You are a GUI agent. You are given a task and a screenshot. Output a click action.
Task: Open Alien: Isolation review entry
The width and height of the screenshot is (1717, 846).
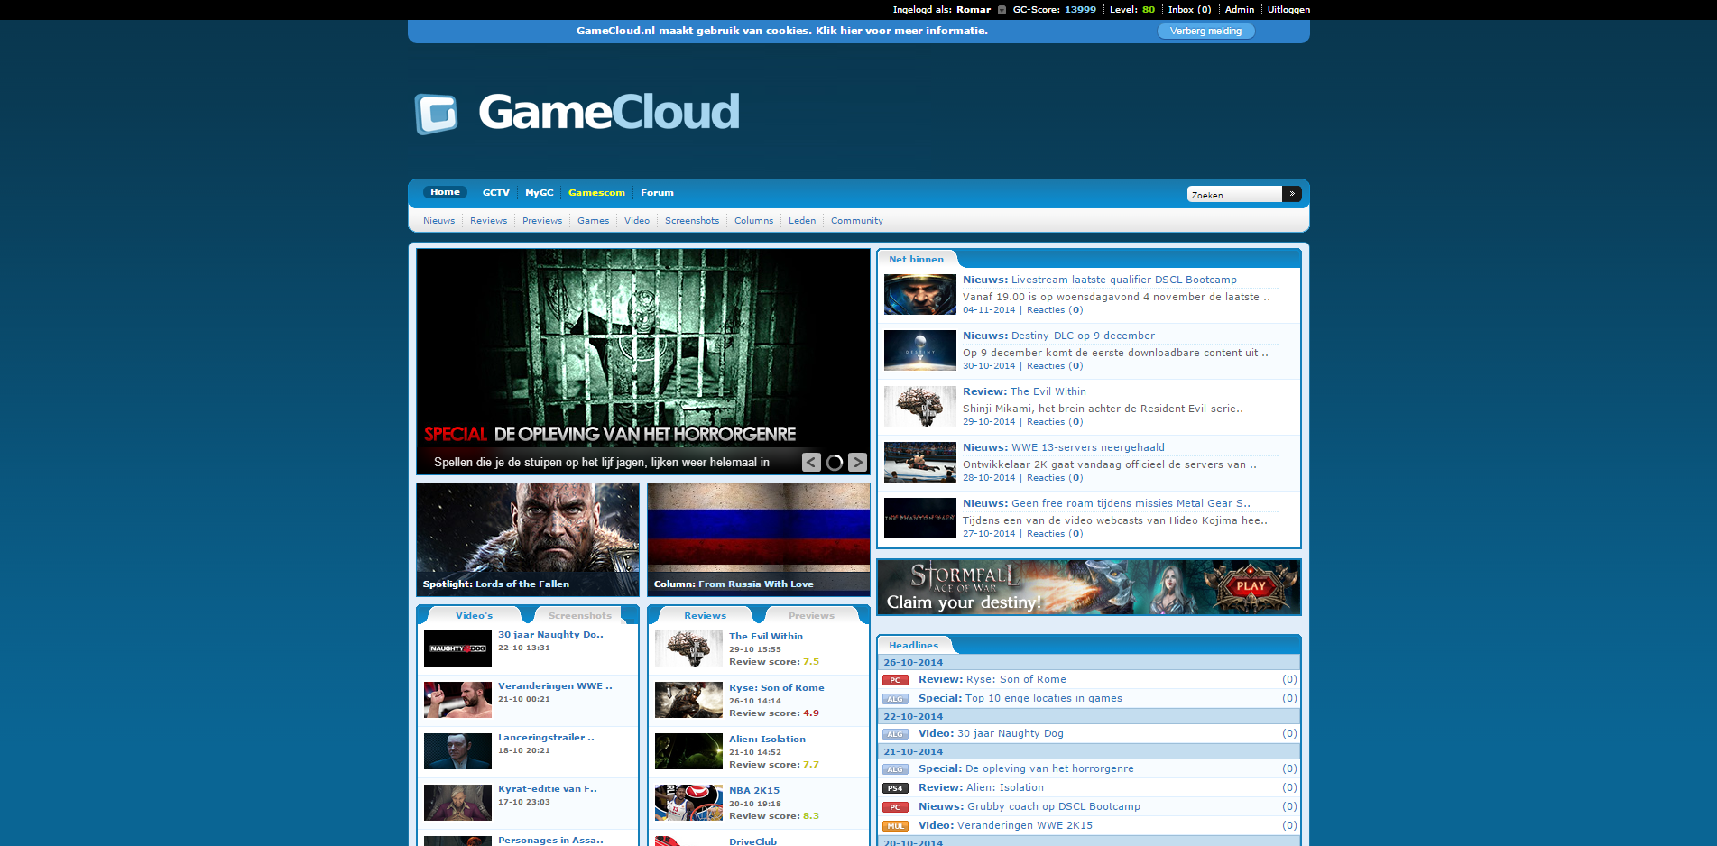click(767, 740)
